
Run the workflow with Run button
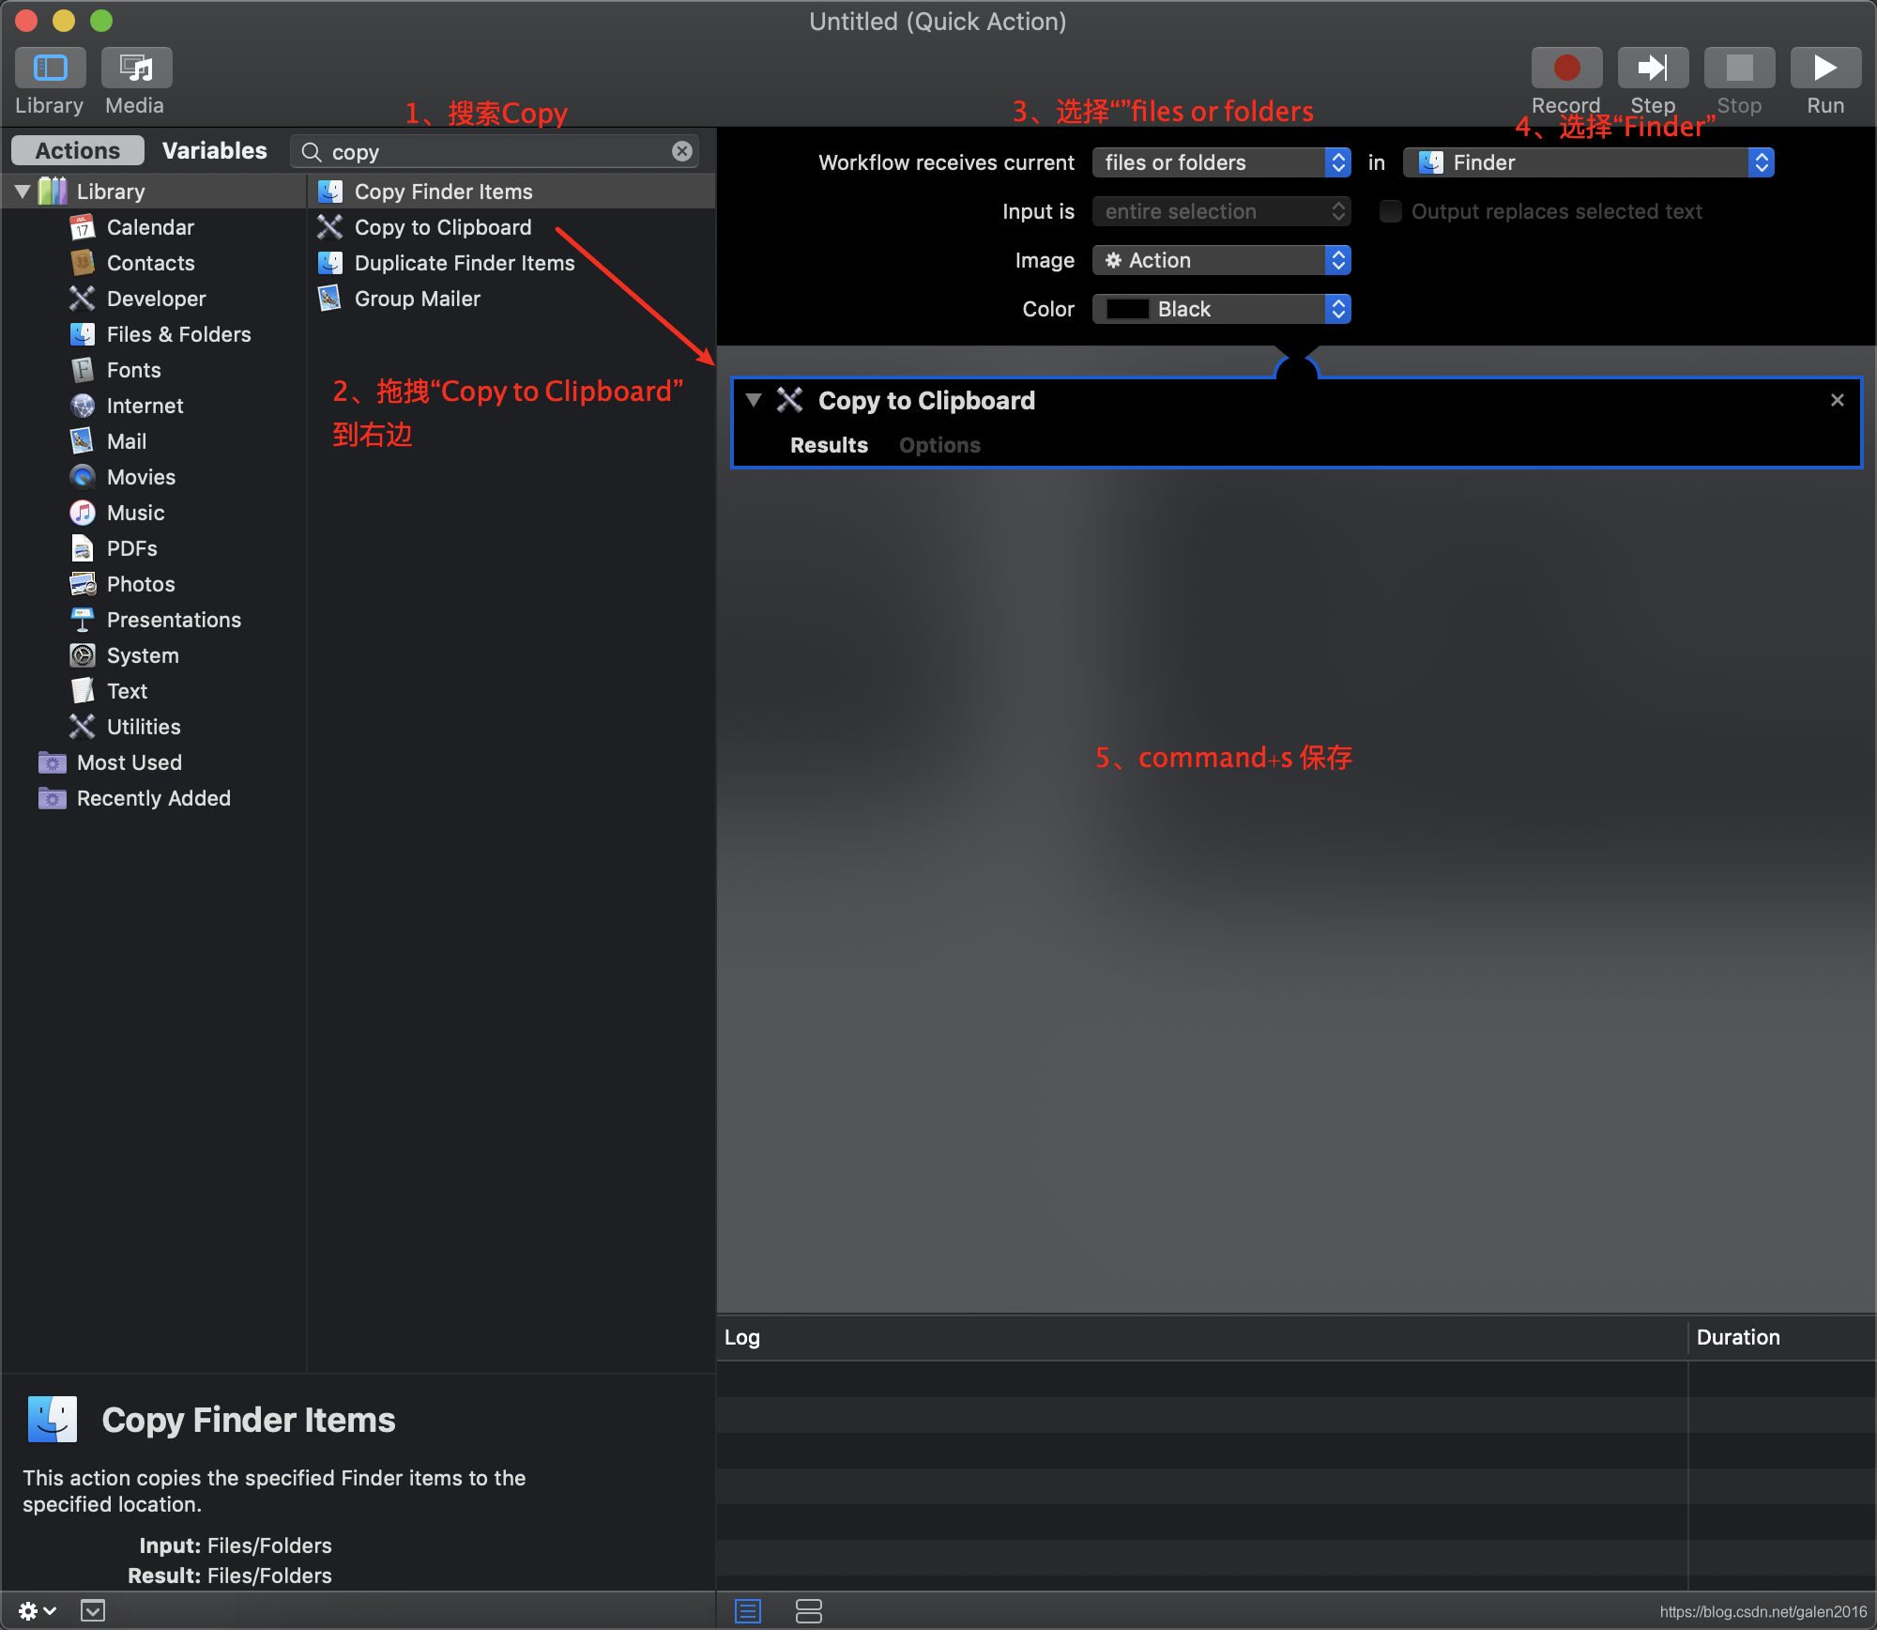click(1825, 69)
